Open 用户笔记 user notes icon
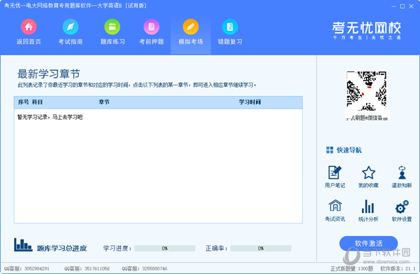 [x=335, y=172]
